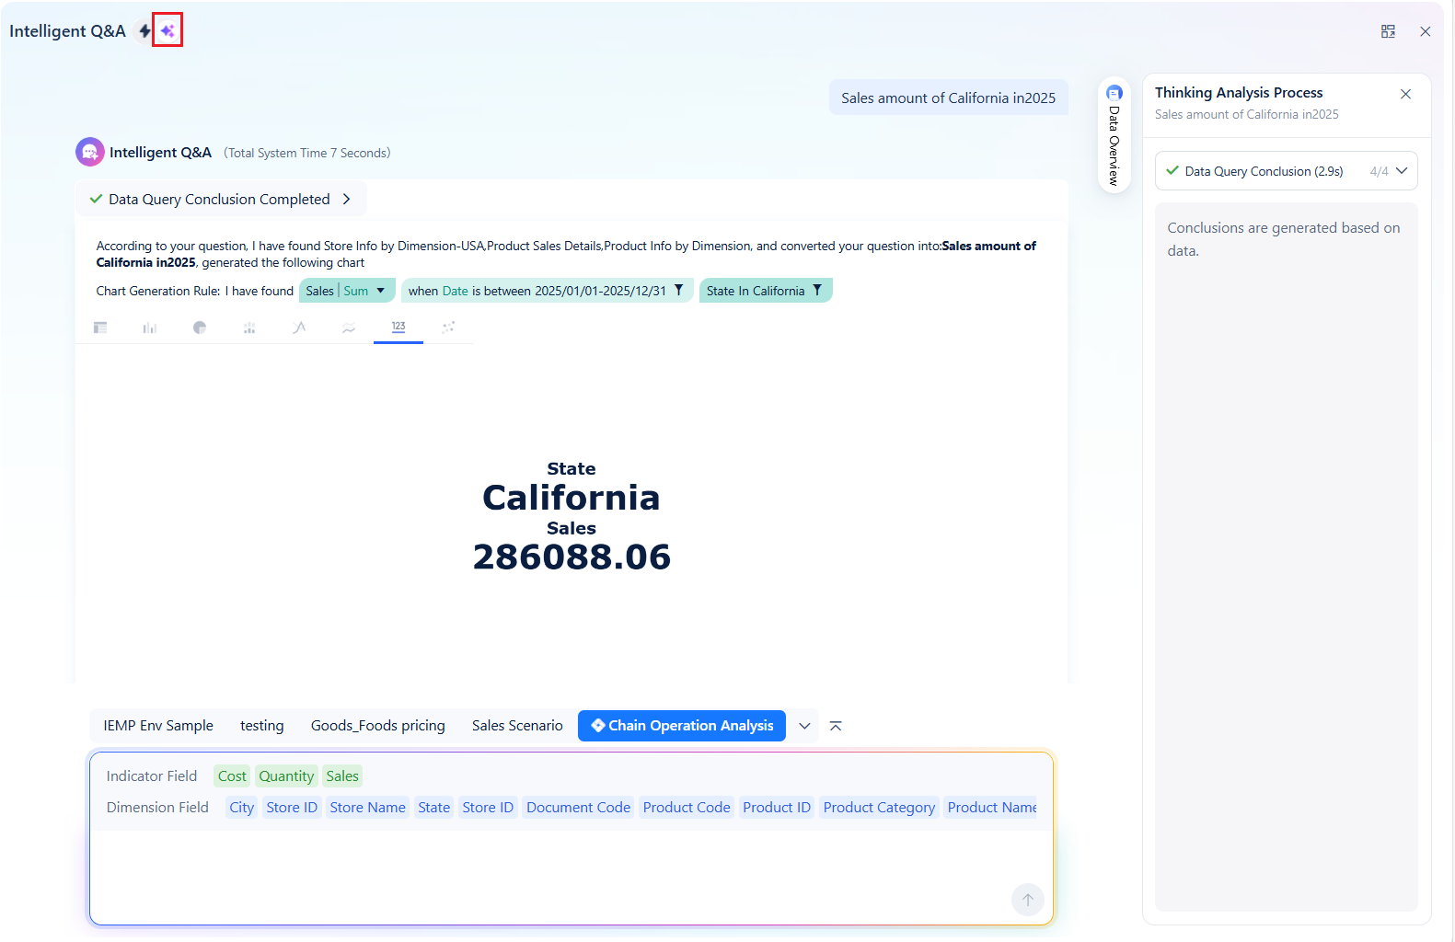Select the testing dataset tab
1455x942 pixels.
[x=262, y=726]
